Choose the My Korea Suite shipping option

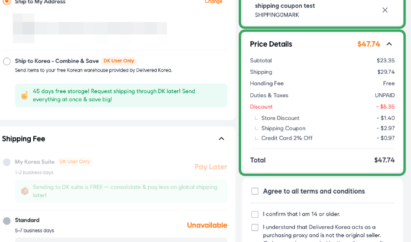pos(7,162)
